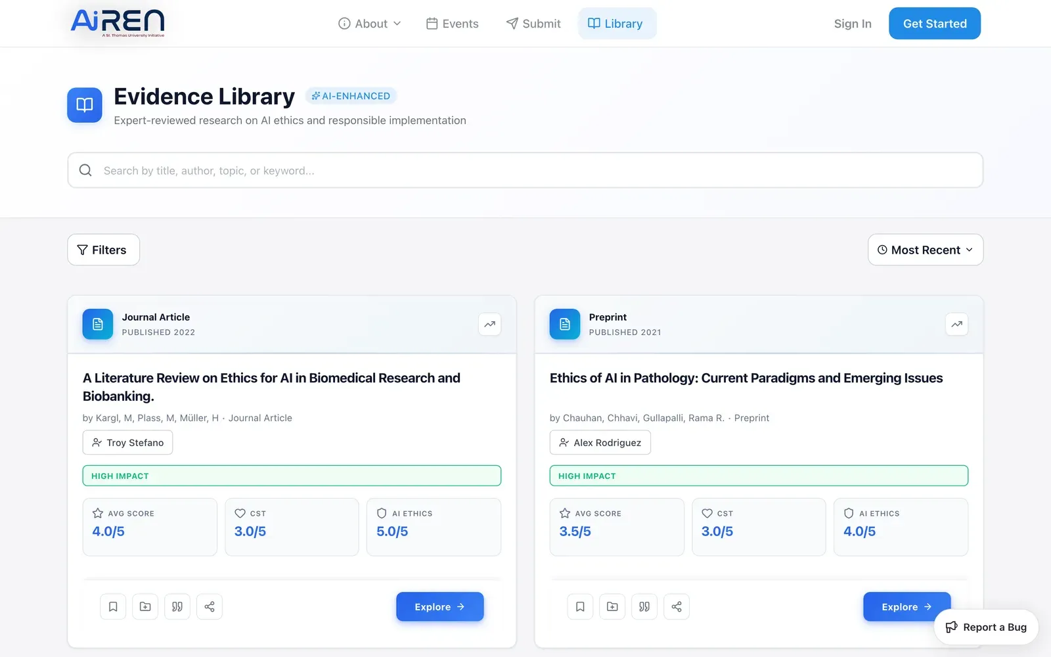Click the trending icon on Journal Article card

coord(490,324)
